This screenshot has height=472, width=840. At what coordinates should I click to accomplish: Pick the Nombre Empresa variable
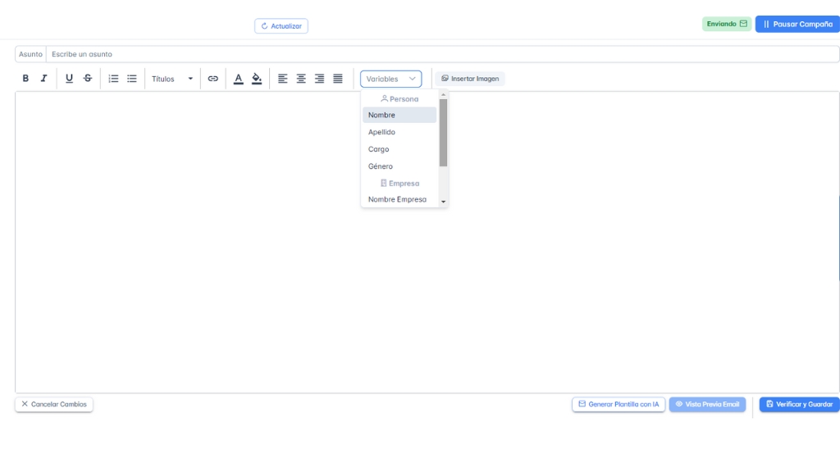399,199
